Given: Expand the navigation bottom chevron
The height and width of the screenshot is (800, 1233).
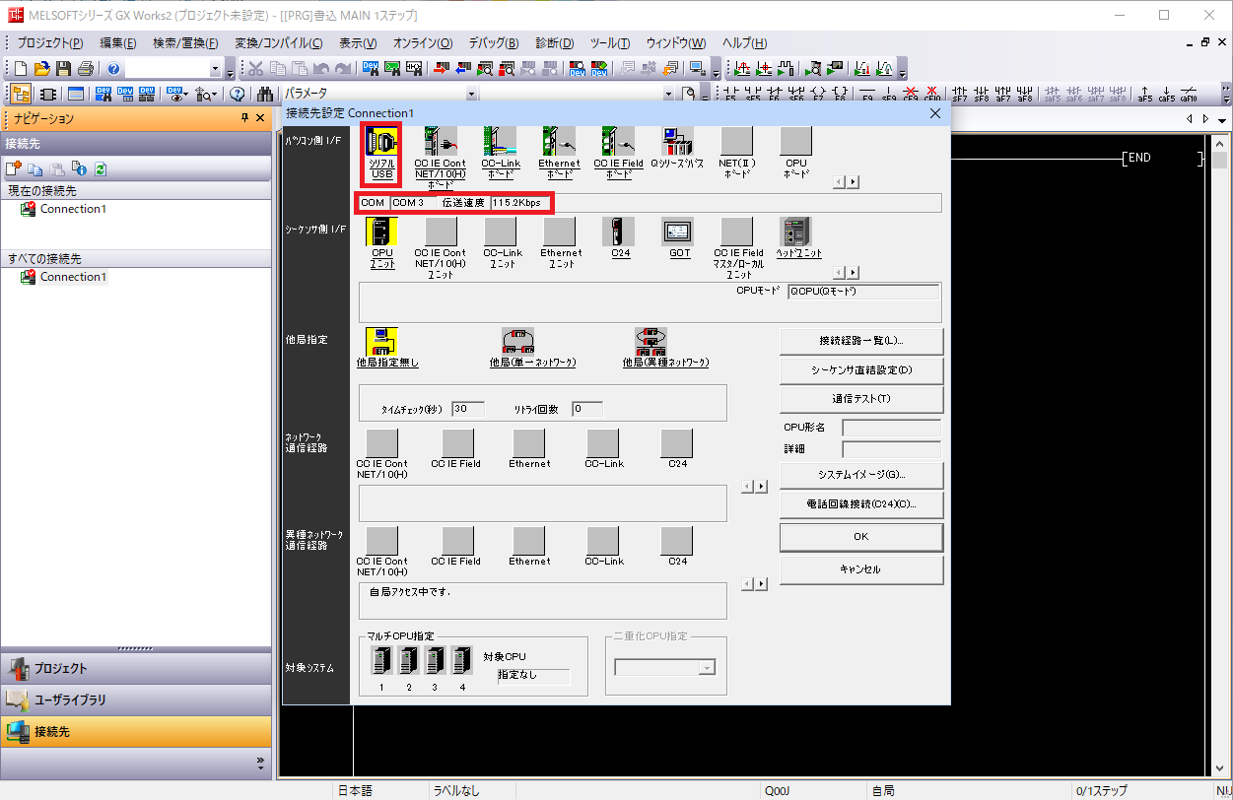Looking at the screenshot, I should (260, 762).
